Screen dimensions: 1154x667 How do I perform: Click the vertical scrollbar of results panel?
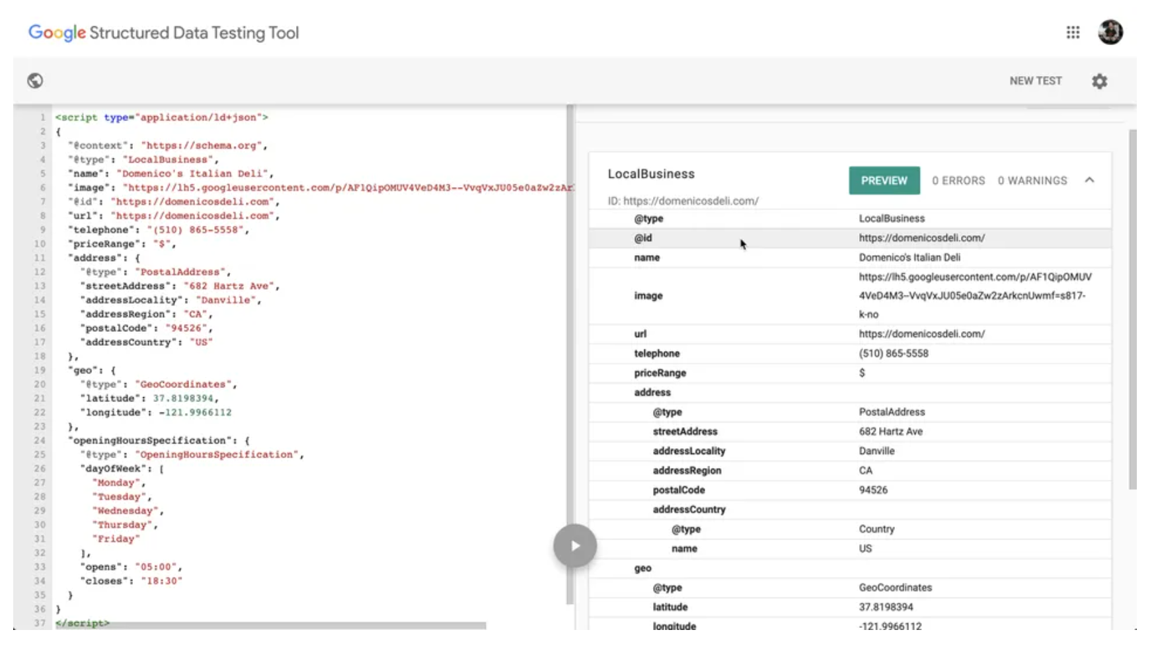coord(1132,309)
